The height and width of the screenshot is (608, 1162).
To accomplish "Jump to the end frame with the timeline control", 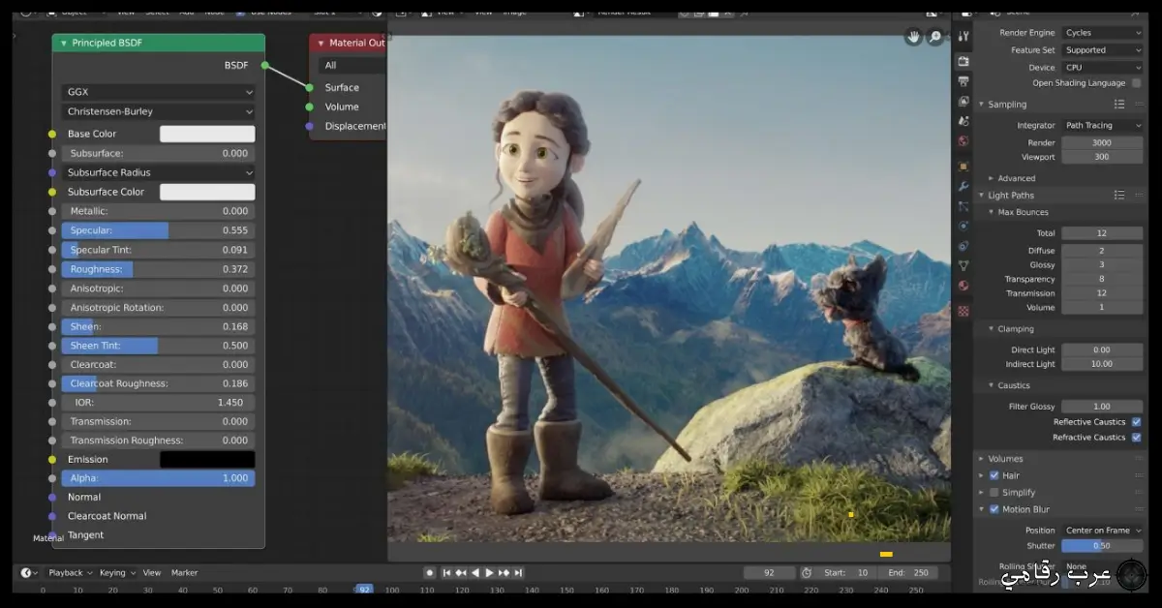I will pos(518,572).
